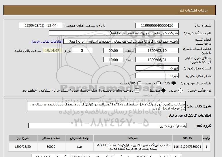
Task: Click the request creator field راضیه حمدالهی
Action: coord(121,41)
